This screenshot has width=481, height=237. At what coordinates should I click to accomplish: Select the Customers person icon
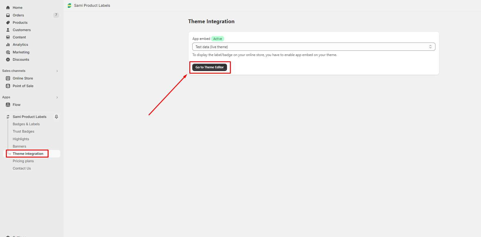click(8, 30)
